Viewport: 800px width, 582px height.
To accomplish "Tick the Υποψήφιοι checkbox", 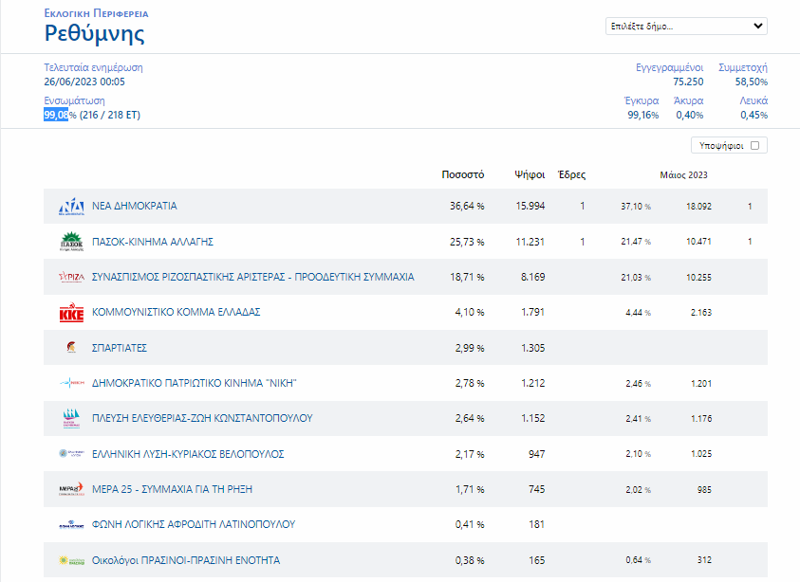I will 755,145.
